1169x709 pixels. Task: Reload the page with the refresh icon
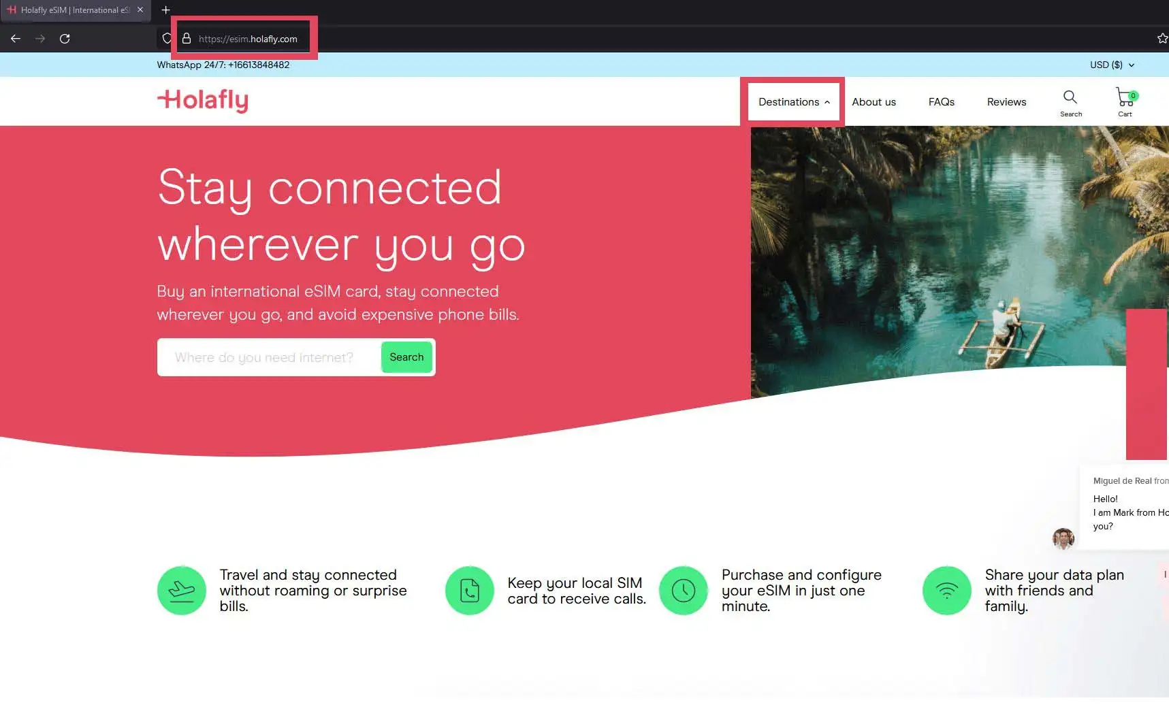65,39
